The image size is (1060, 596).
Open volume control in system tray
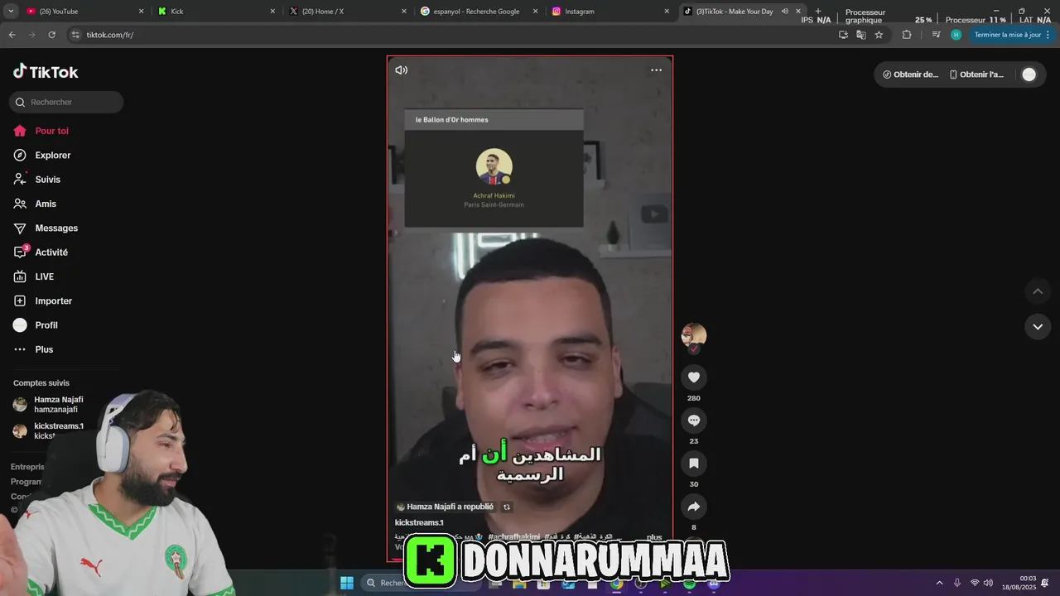[x=988, y=583]
